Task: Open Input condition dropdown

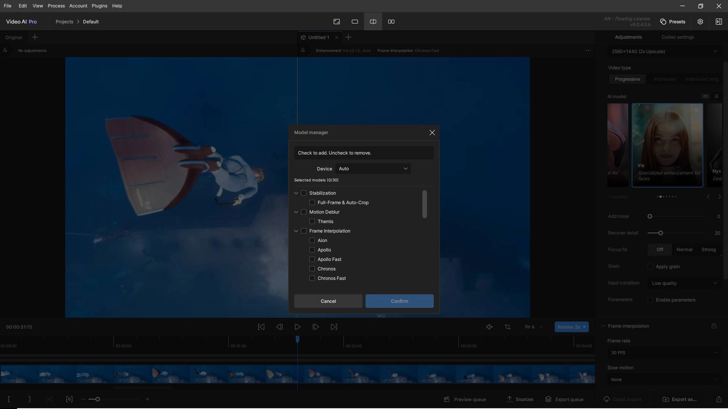Action: tap(684, 283)
